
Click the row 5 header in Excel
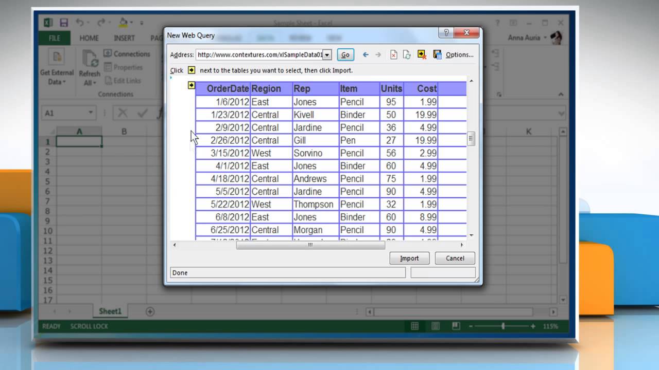tap(47, 181)
